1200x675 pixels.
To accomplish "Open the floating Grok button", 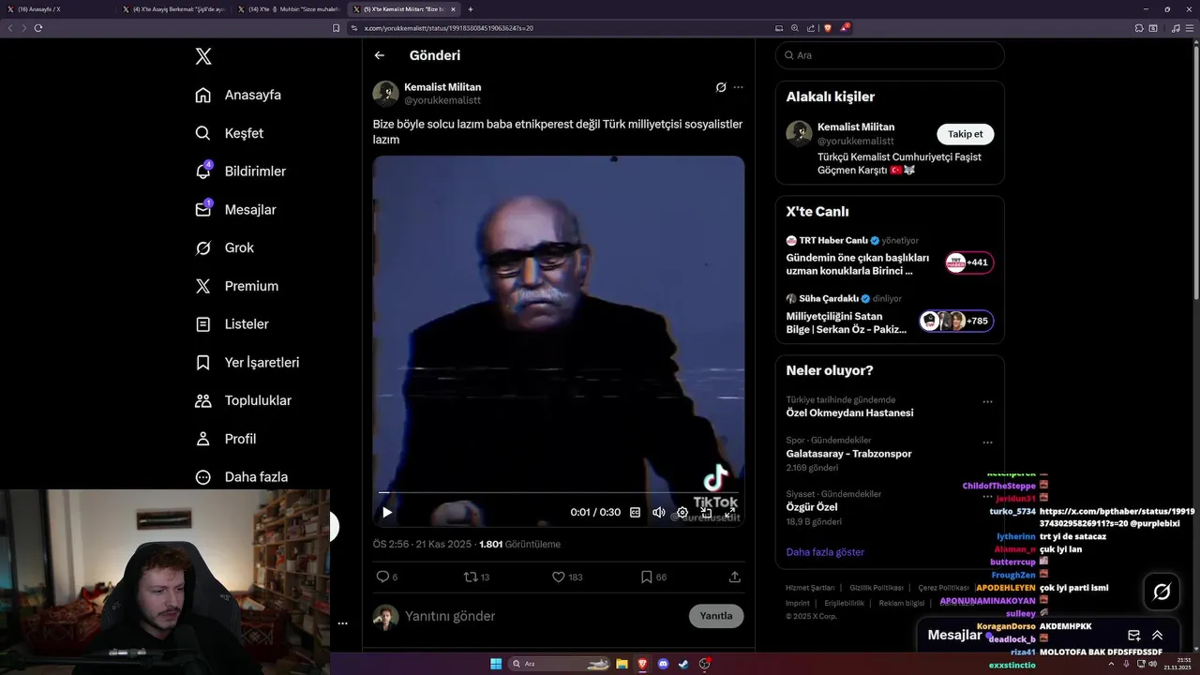I will (x=1162, y=592).
